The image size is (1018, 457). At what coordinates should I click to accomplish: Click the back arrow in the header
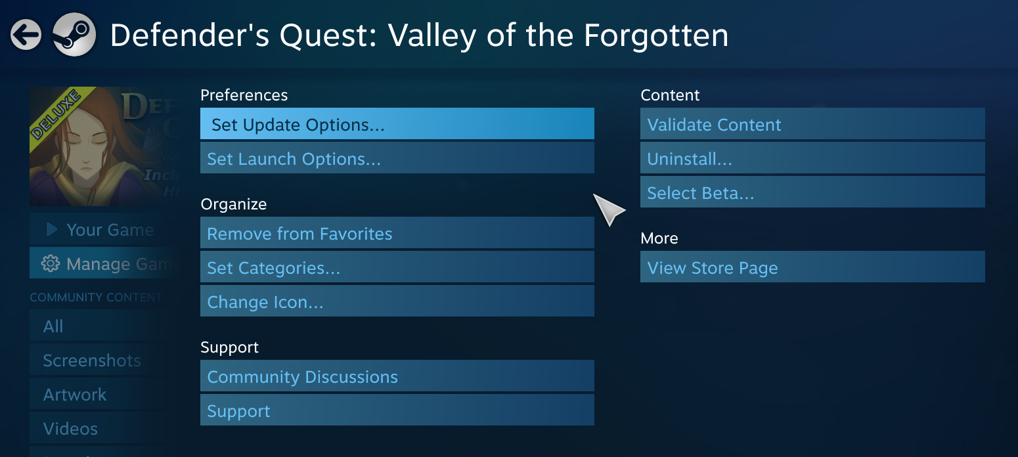pos(25,33)
